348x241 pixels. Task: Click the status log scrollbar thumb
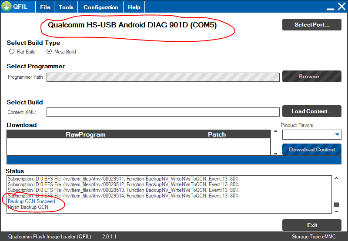[x=336, y=204]
